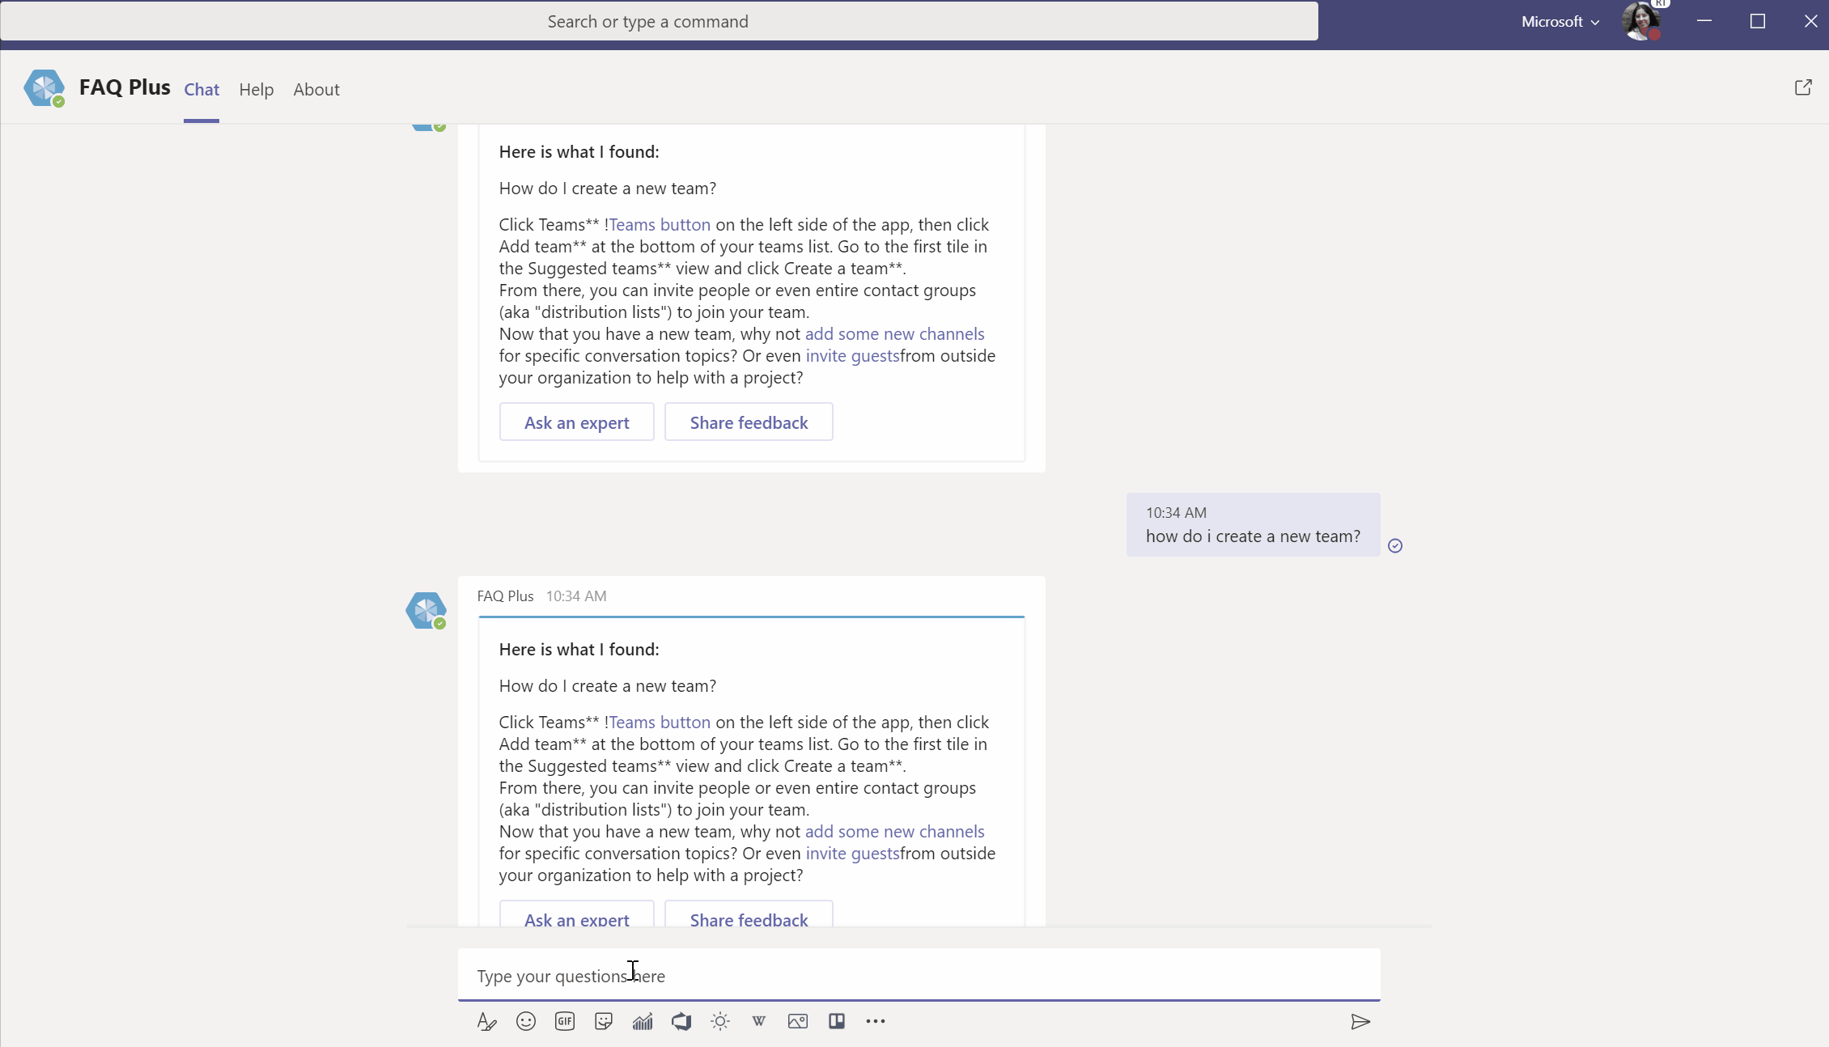Viewport: 1829px width, 1047px height.
Task: Click the About menu in FAQ Plus
Action: click(x=316, y=88)
